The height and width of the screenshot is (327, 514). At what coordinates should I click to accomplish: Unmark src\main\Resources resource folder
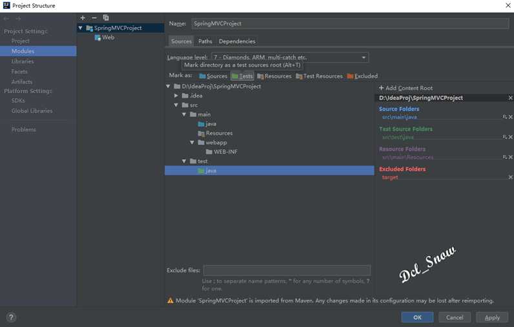(510, 157)
